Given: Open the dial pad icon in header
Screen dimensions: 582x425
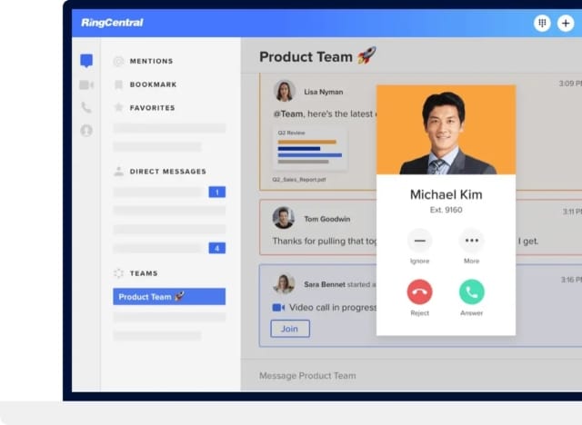Looking at the screenshot, I should (542, 23).
